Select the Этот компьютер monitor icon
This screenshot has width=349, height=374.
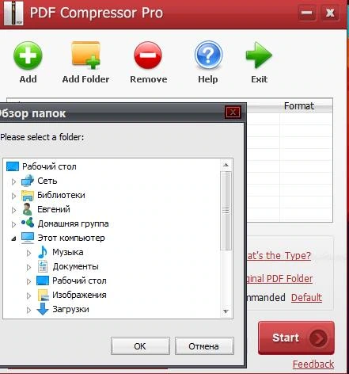click(28, 238)
